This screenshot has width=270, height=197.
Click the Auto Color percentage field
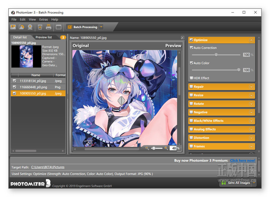[246, 70]
